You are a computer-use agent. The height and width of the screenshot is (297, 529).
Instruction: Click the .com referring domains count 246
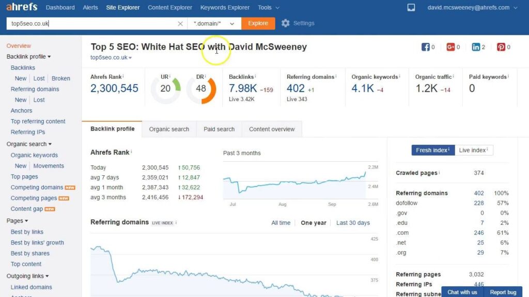point(479,233)
